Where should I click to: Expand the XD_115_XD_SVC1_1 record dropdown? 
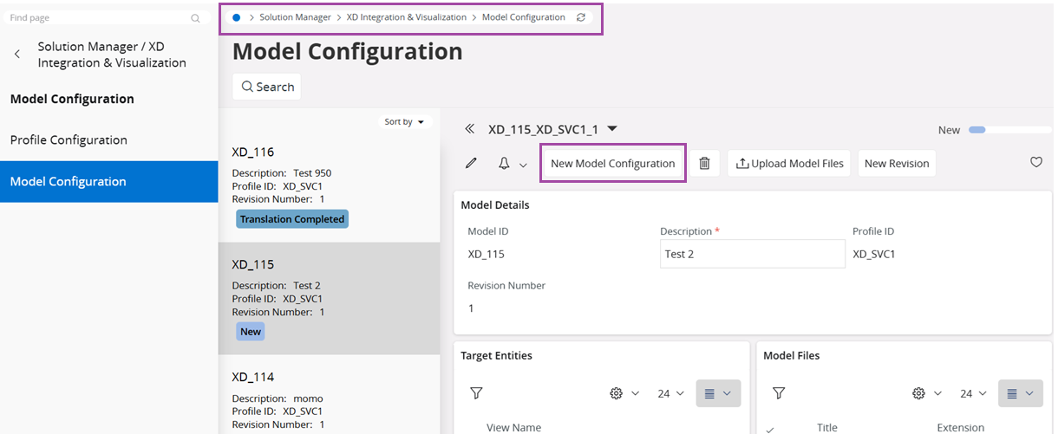pyautogui.click(x=612, y=129)
